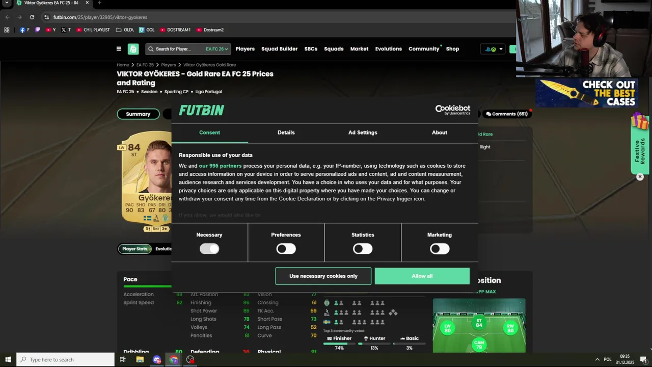
Task: Open the browser apps grid bookmark icon
Action: click(x=7, y=30)
